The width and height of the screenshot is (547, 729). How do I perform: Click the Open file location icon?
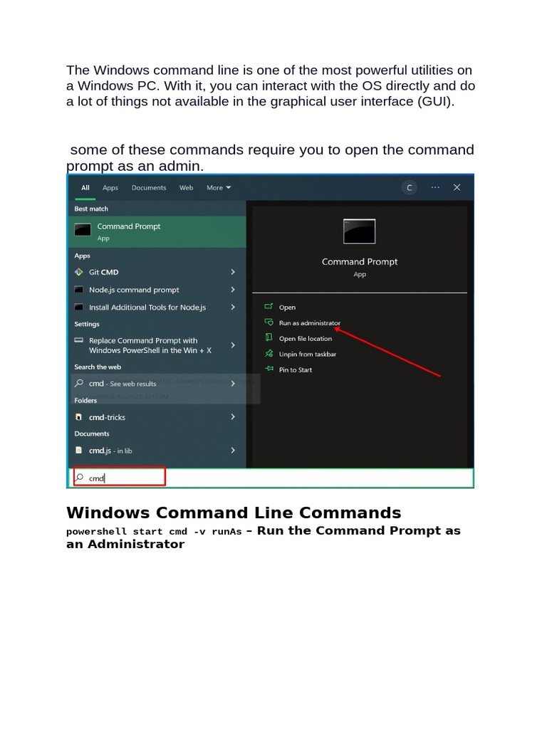(269, 337)
